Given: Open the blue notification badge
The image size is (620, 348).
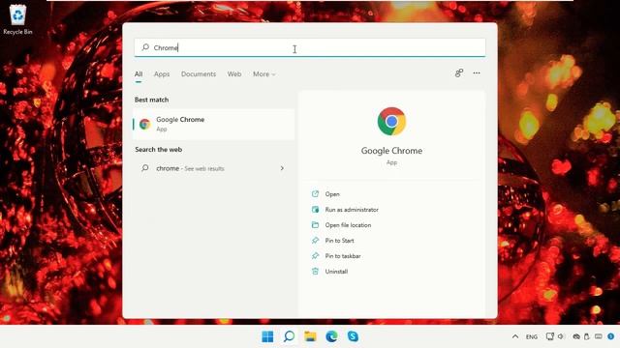Looking at the screenshot, I should point(611,336).
